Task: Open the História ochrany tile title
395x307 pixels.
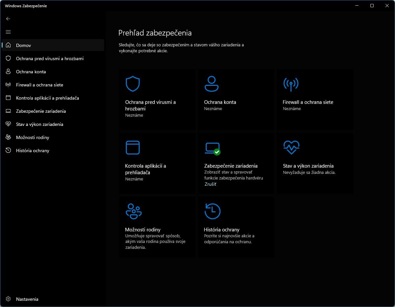Action: [221, 230]
